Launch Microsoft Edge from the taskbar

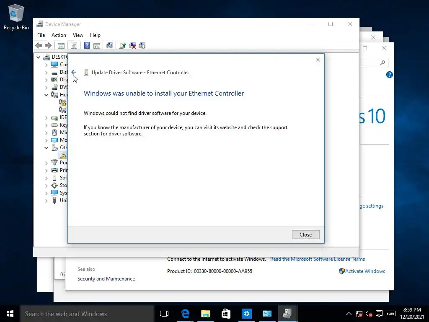point(185,314)
